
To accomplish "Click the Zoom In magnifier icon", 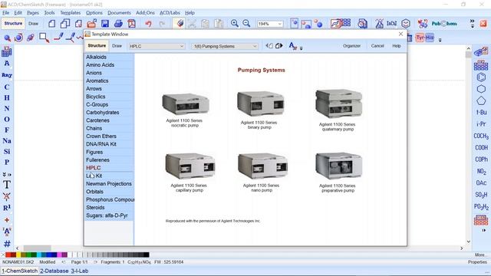I will click(x=234, y=24).
